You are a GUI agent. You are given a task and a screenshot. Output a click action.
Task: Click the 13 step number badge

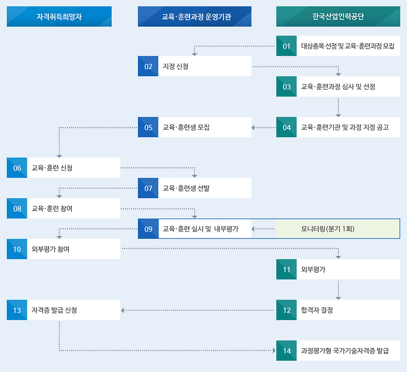(x=17, y=310)
